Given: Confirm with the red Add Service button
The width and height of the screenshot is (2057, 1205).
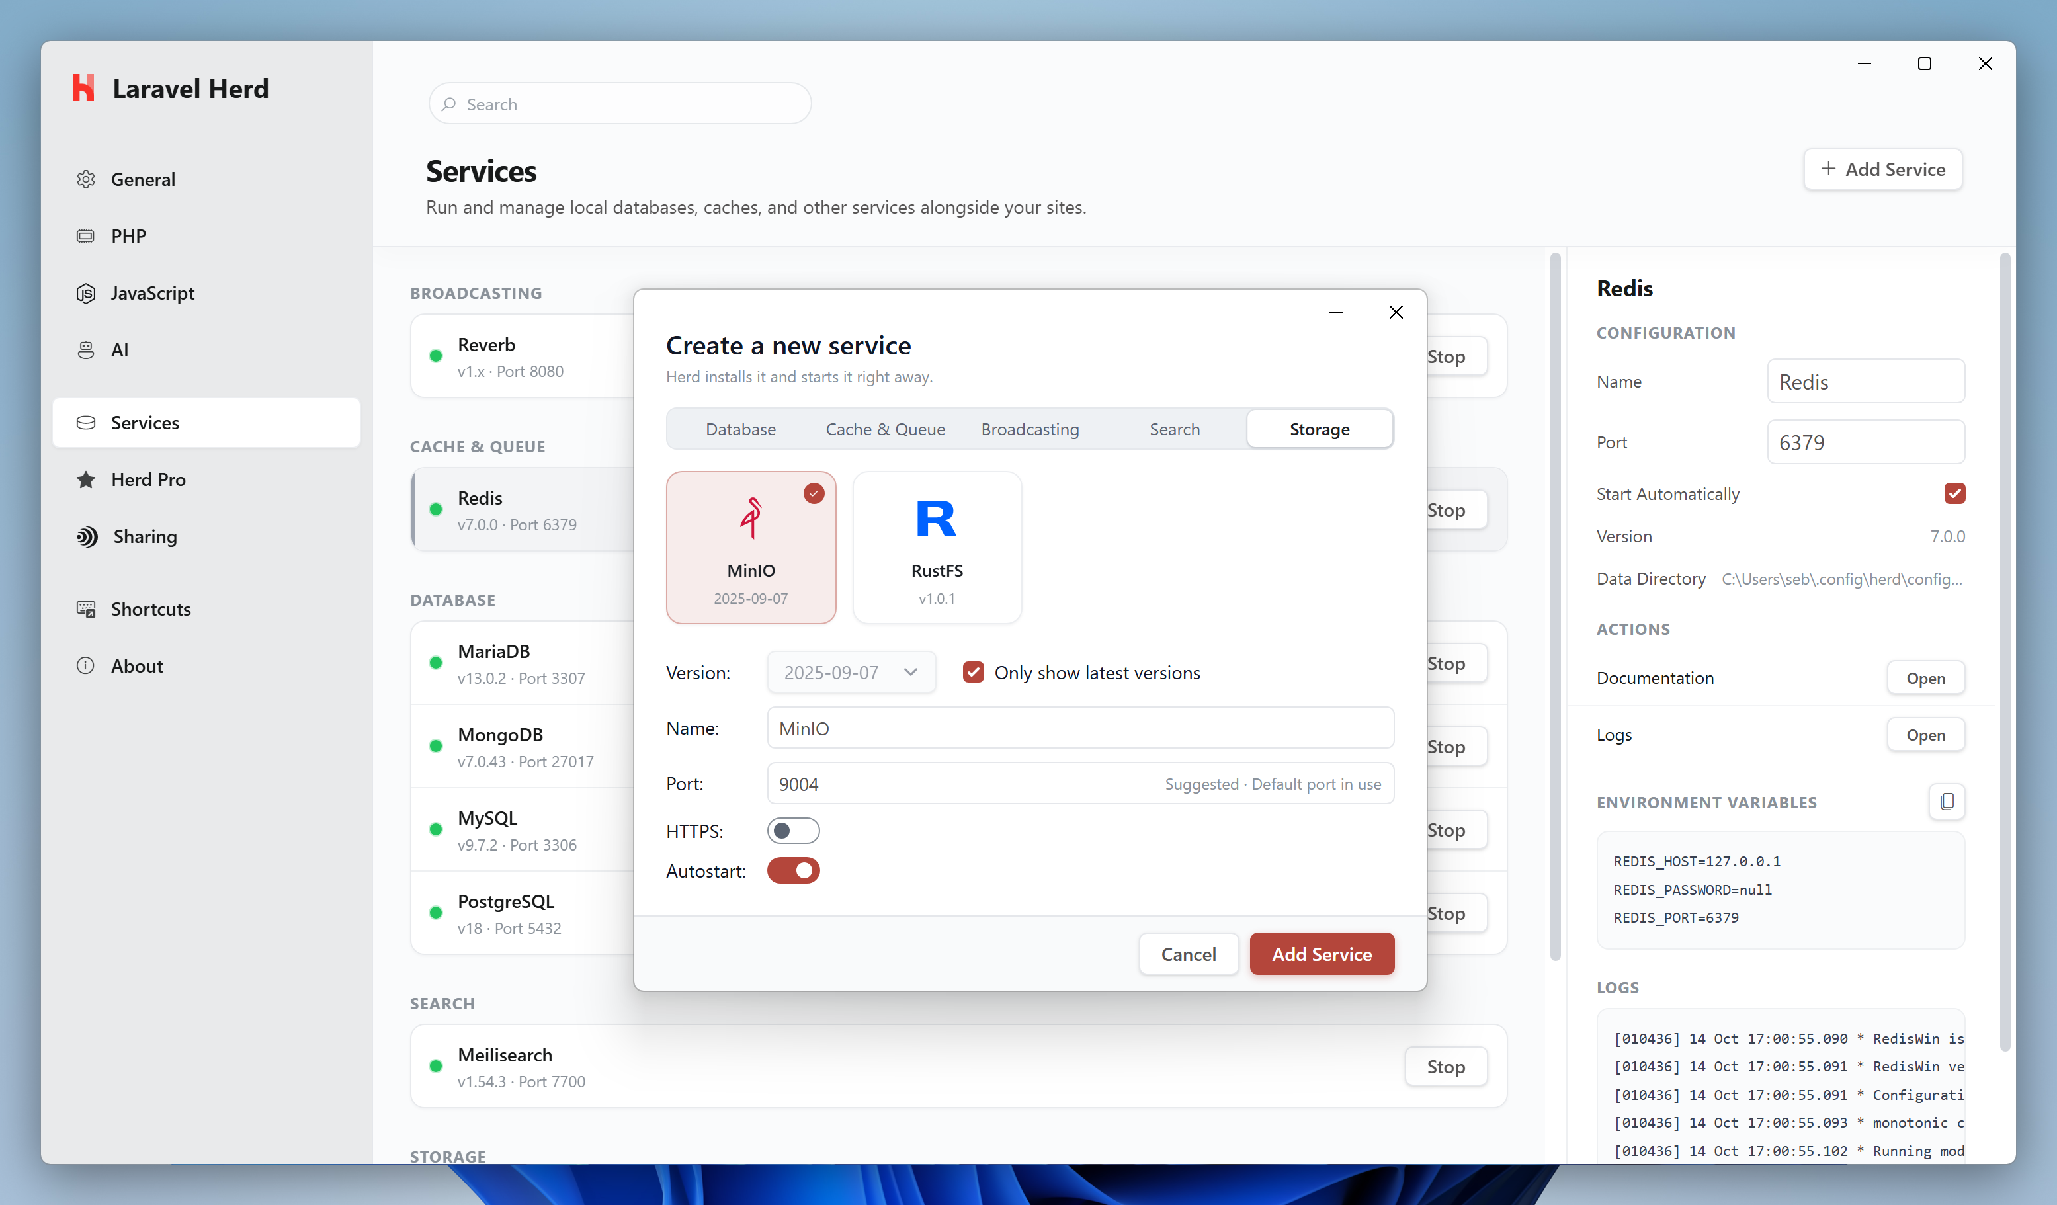Looking at the screenshot, I should pos(1322,954).
